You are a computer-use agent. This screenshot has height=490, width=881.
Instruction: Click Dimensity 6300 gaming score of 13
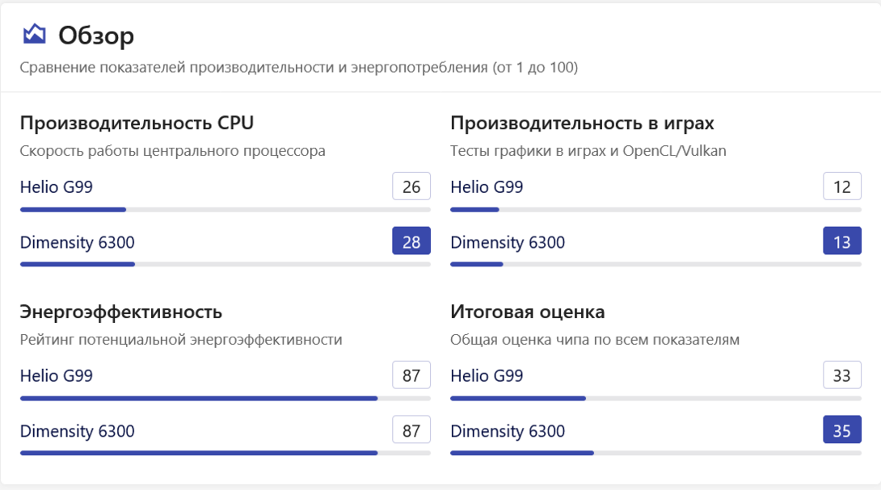pyautogui.click(x=841, y=241)
